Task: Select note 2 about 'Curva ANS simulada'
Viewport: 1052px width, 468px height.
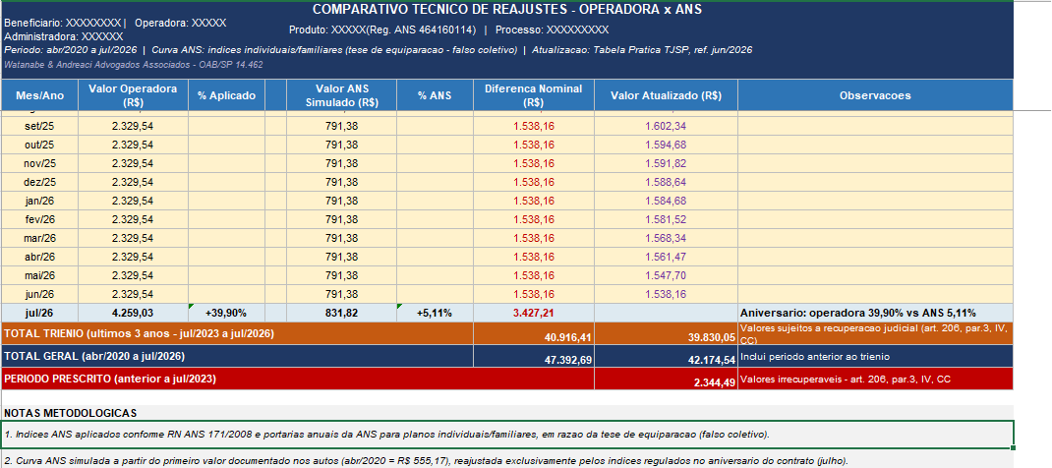Action: click(507, 460)
